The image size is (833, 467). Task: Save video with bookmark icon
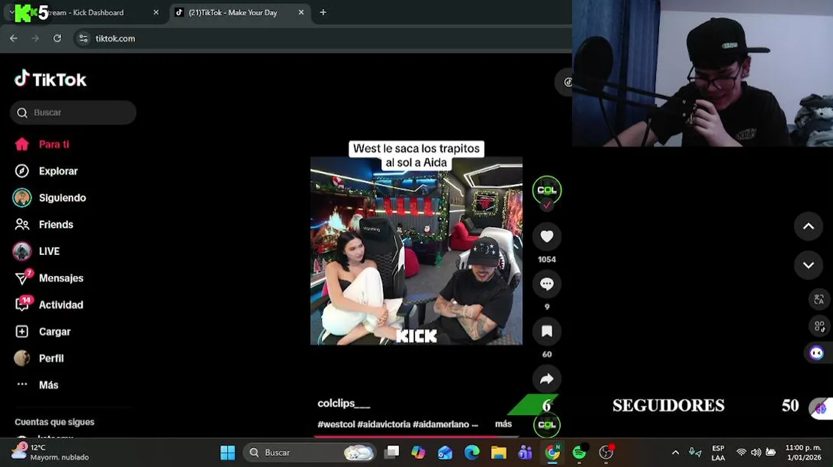click(x=547, y=331)
